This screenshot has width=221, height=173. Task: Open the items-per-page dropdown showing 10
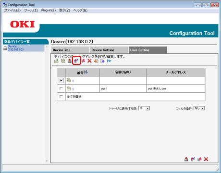pos(144,108)
